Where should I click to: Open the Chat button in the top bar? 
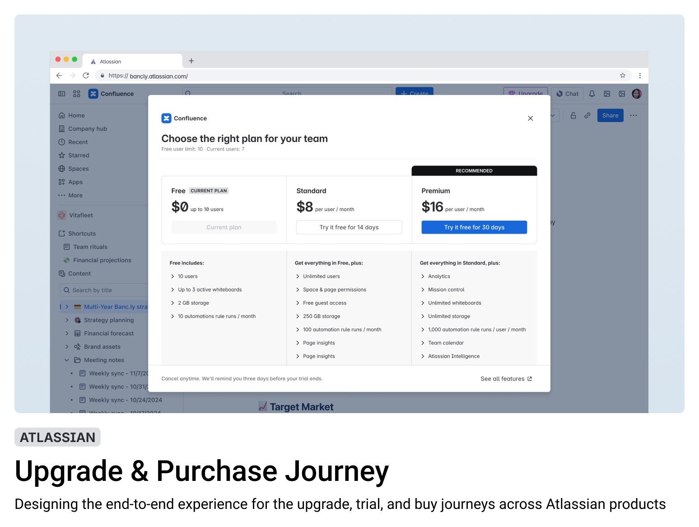(568, 94)
